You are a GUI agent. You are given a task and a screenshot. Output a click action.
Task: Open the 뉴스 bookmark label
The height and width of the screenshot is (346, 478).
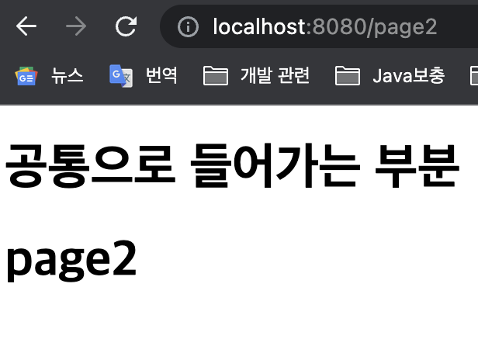67,75
